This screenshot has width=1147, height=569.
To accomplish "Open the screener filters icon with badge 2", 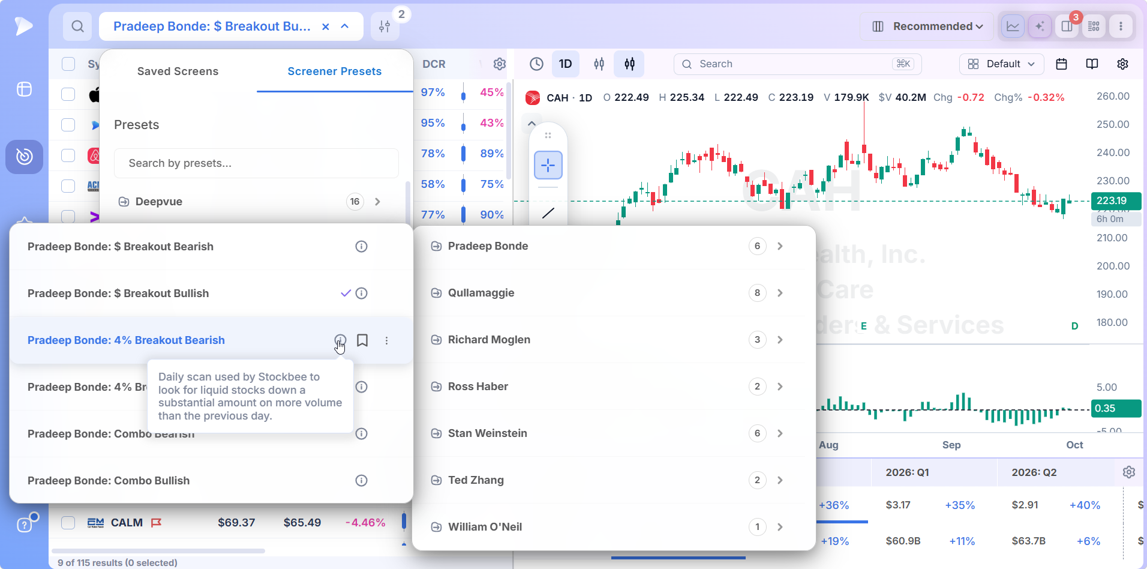I will (x=385, y=26).
